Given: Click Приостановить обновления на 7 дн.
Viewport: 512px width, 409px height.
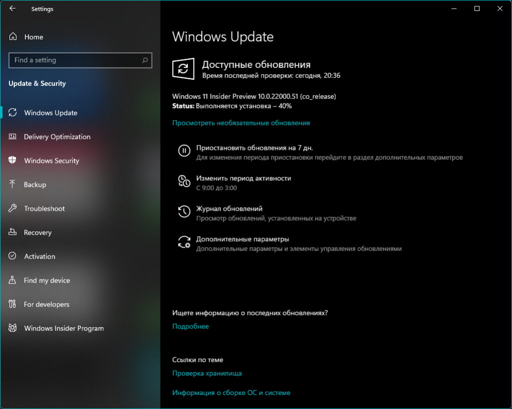Looking at the screenshot, I should [254, 148].
